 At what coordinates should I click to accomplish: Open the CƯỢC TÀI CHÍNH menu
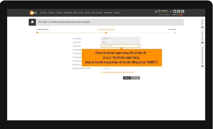point(97,13)
